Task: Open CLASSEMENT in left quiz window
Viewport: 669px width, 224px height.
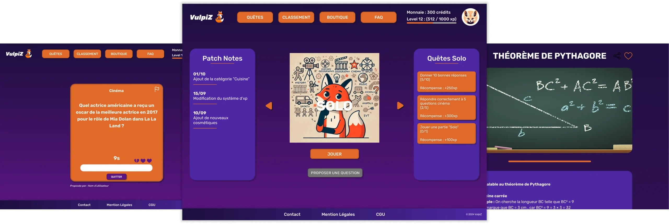Action: coord(87,54)
